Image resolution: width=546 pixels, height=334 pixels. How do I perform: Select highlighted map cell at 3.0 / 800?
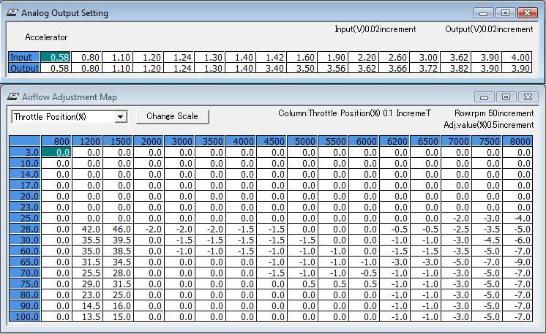click(x=56, y=152)
